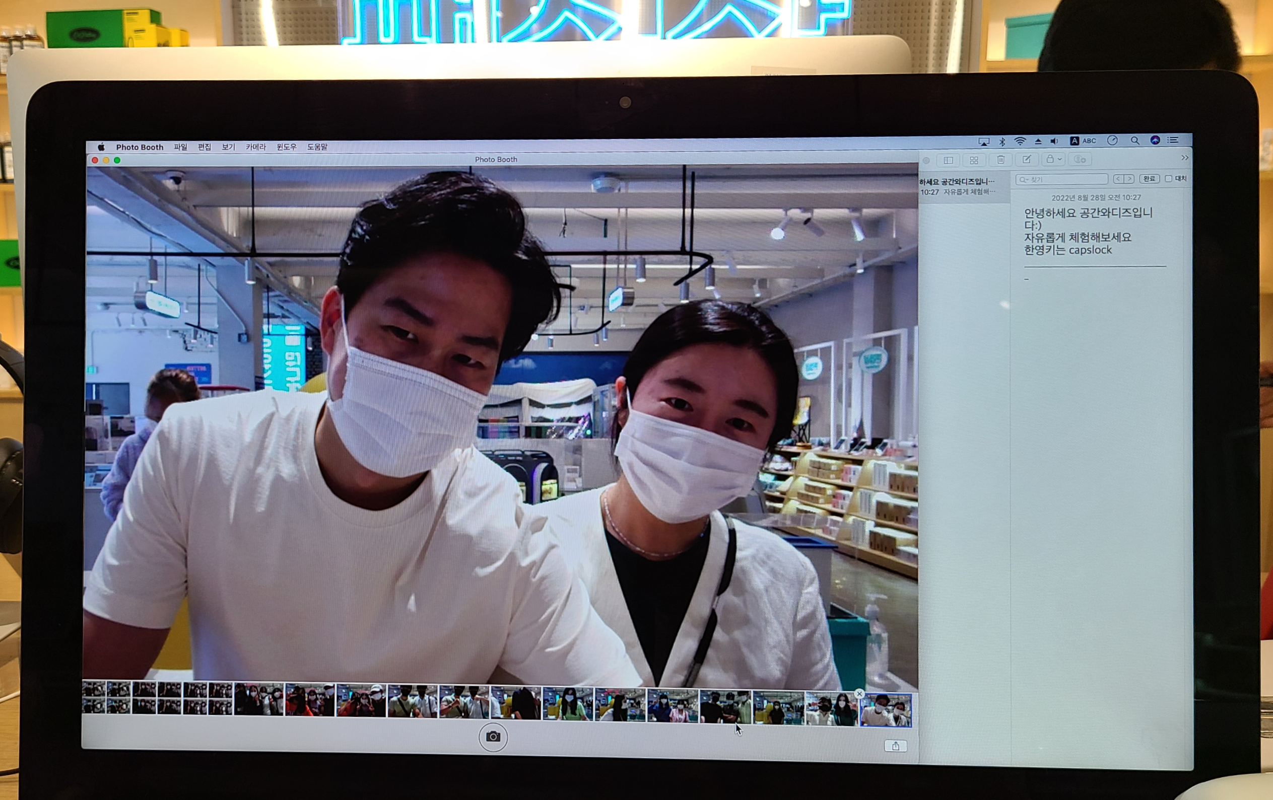Open the 도움말 menu
The image size is (1273, 800).
(x=317, y=147)
